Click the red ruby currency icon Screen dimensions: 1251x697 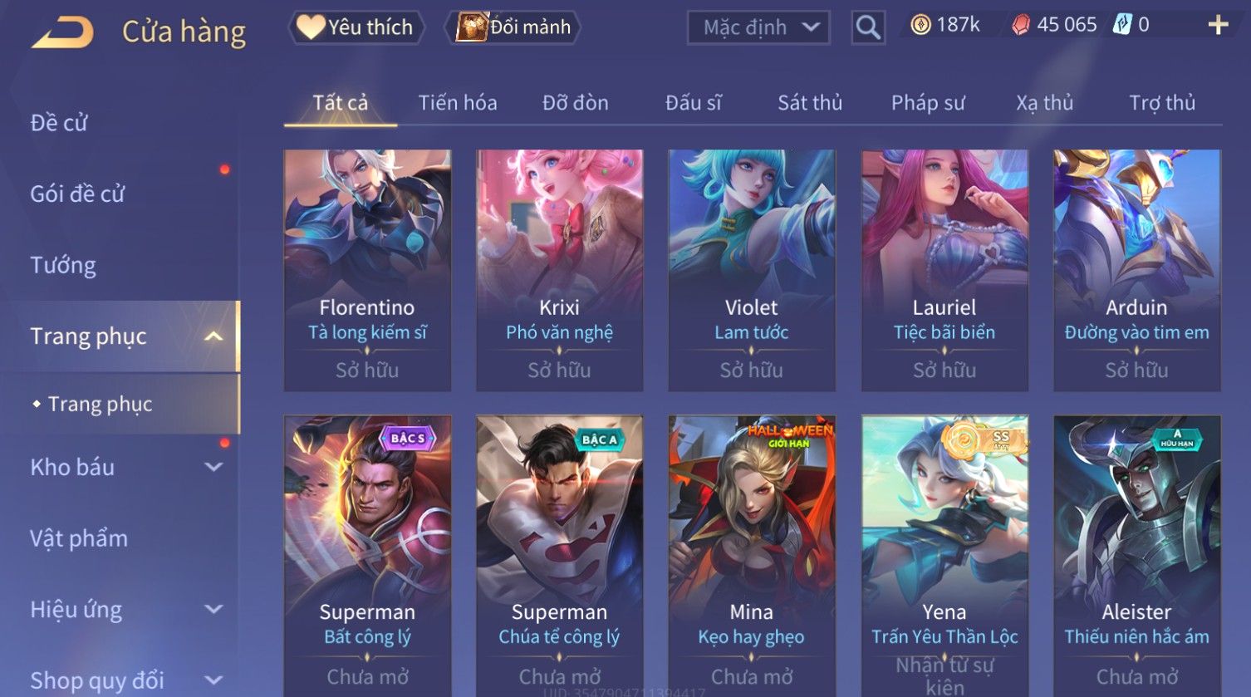pyautogui.click(x=1021, y=25)
